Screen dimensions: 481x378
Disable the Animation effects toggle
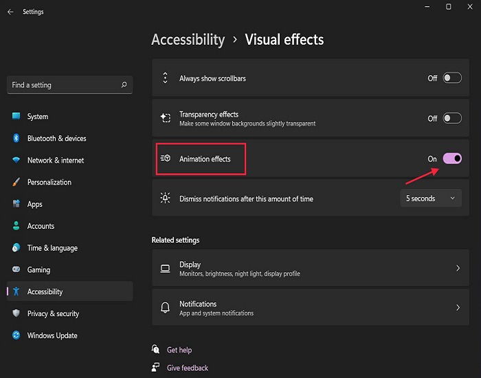coord(452,159)
